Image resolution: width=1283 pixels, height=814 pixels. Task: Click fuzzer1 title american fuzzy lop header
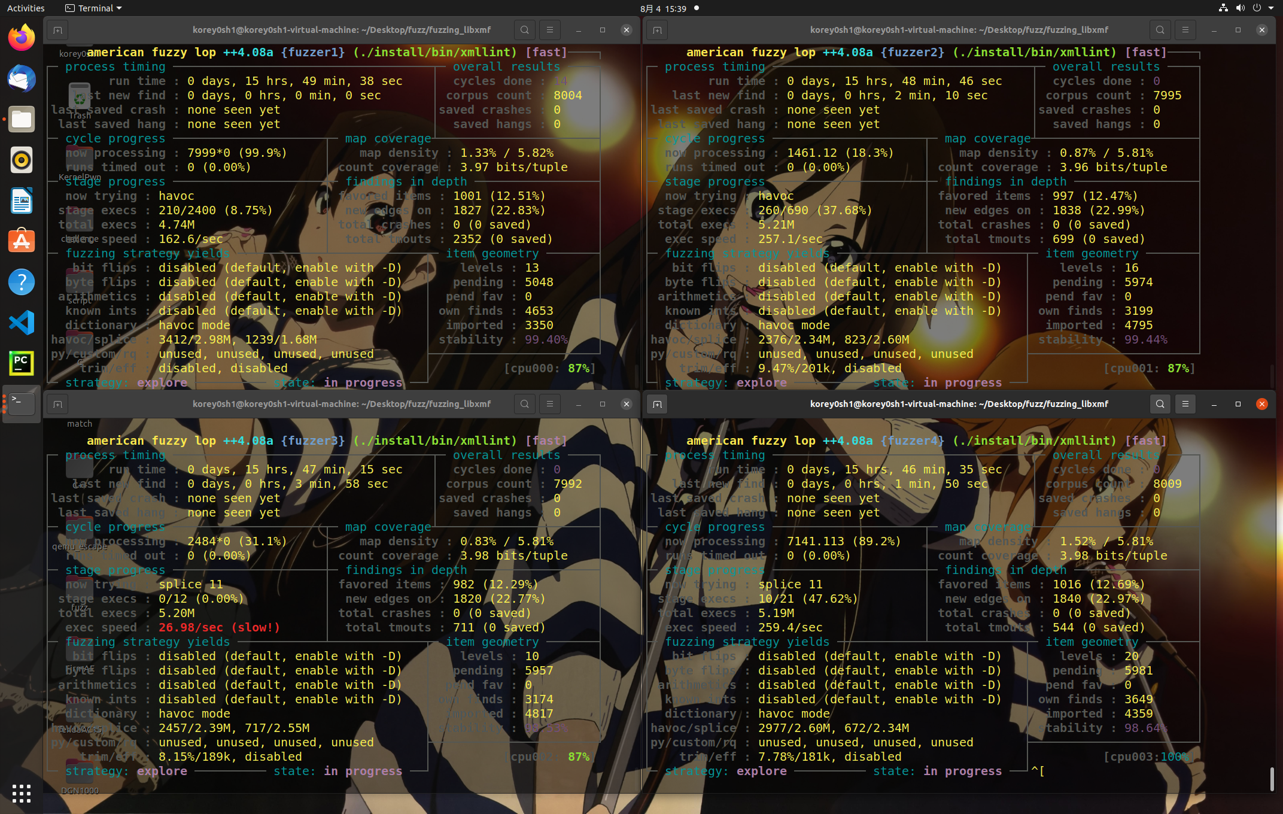tap(327, 52)
